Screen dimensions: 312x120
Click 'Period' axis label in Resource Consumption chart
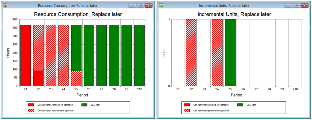pos(82,95)
